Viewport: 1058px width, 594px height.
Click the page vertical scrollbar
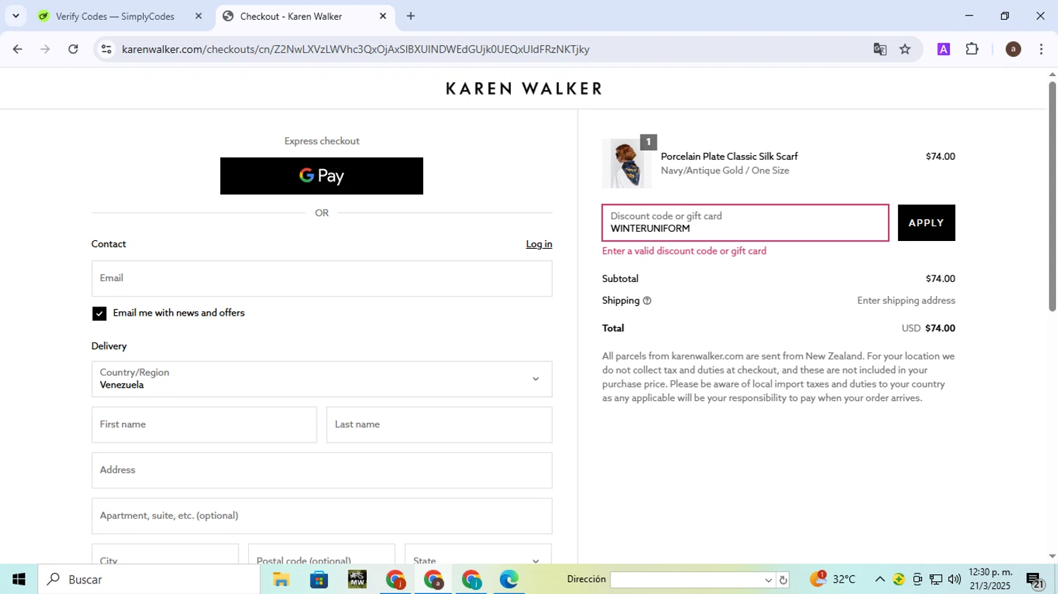tap(1052, 197)
